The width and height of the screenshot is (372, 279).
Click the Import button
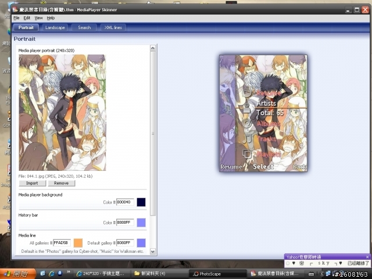(33, 183)
